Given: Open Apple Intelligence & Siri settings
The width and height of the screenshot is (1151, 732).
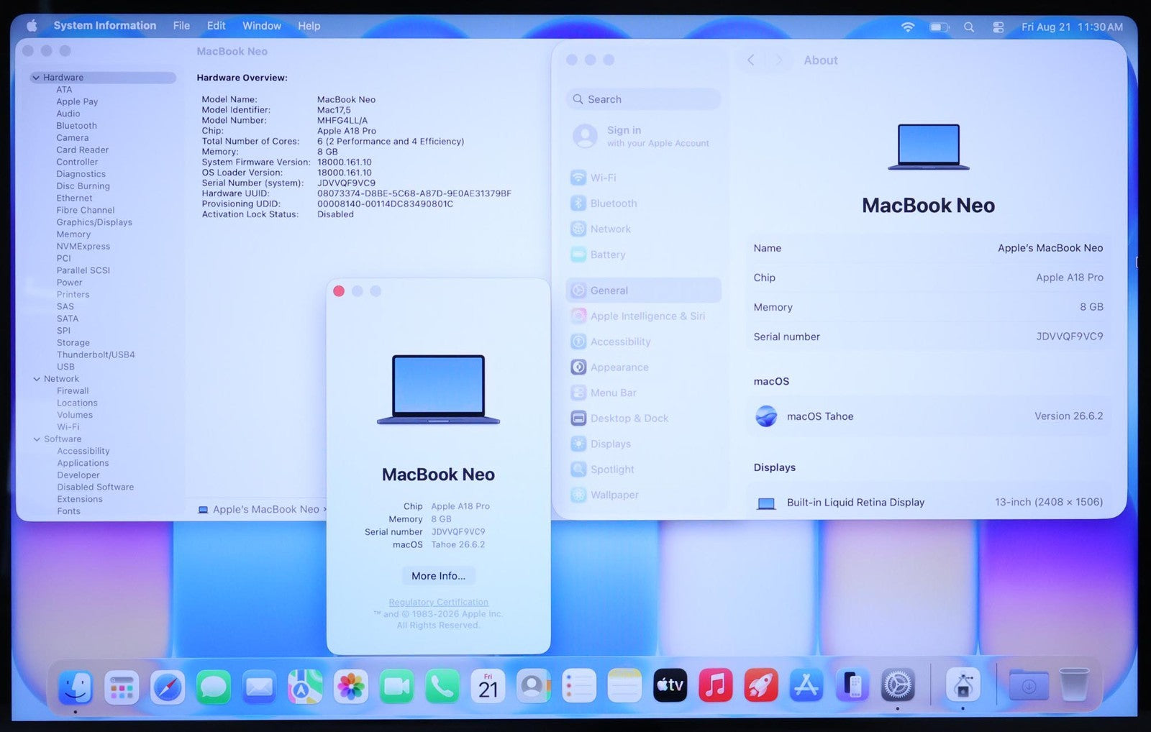Looking at the screenshot, I should [x=643, y=316].
